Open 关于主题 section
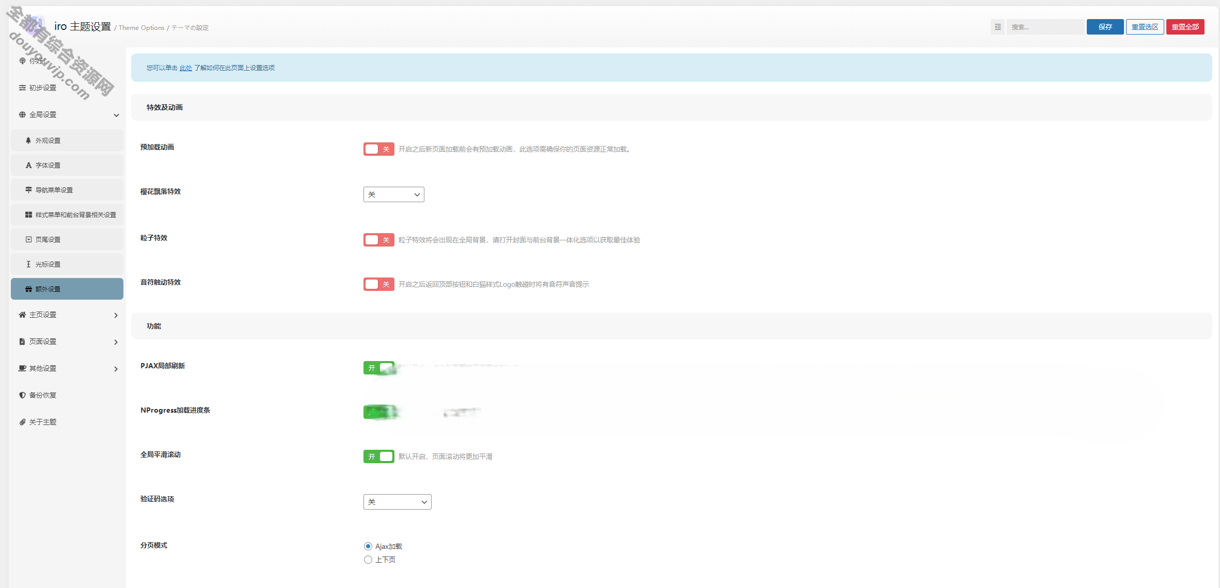Screen dimensions: 1220x588 click(67, 422)
